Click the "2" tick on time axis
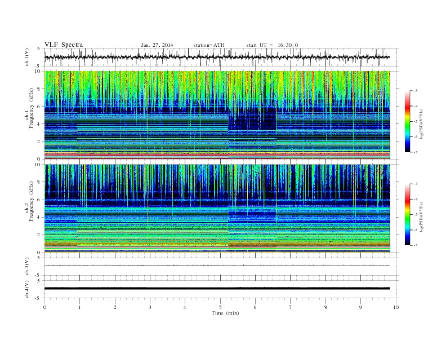The image size is (446, 345). point(115,307)
